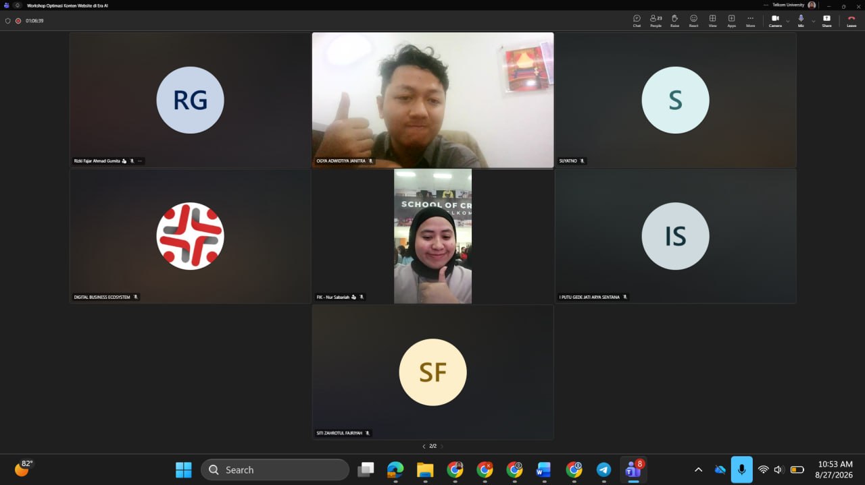This screenshot has width=865, height=485.
Task: Open Microsoft Word from the taskbar
Action: [544, 469]
